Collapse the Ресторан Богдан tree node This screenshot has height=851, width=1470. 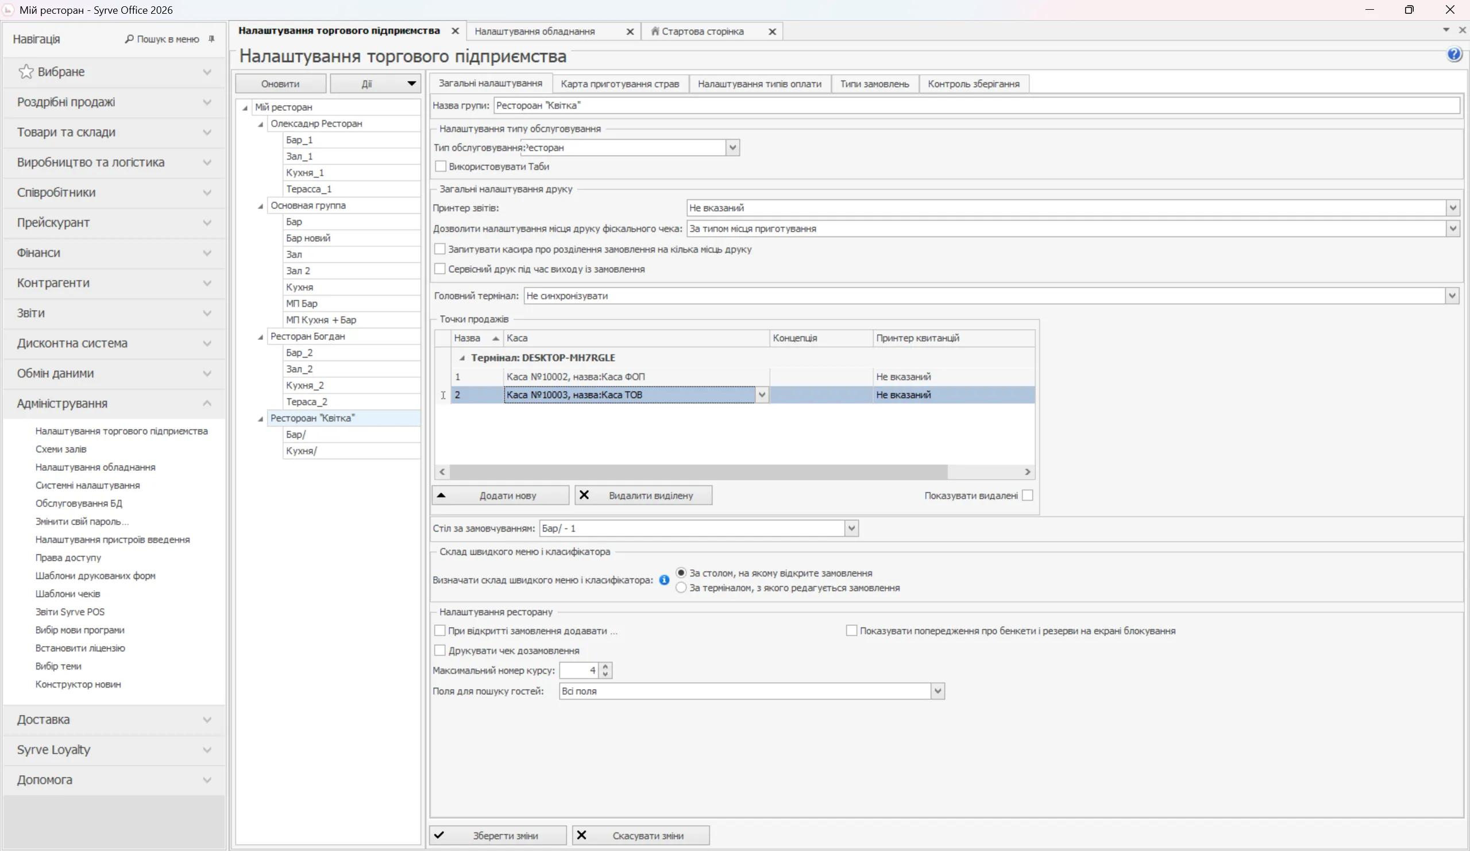[260, 337]
